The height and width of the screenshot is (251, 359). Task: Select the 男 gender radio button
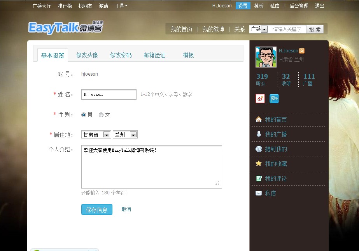point(83,114)
